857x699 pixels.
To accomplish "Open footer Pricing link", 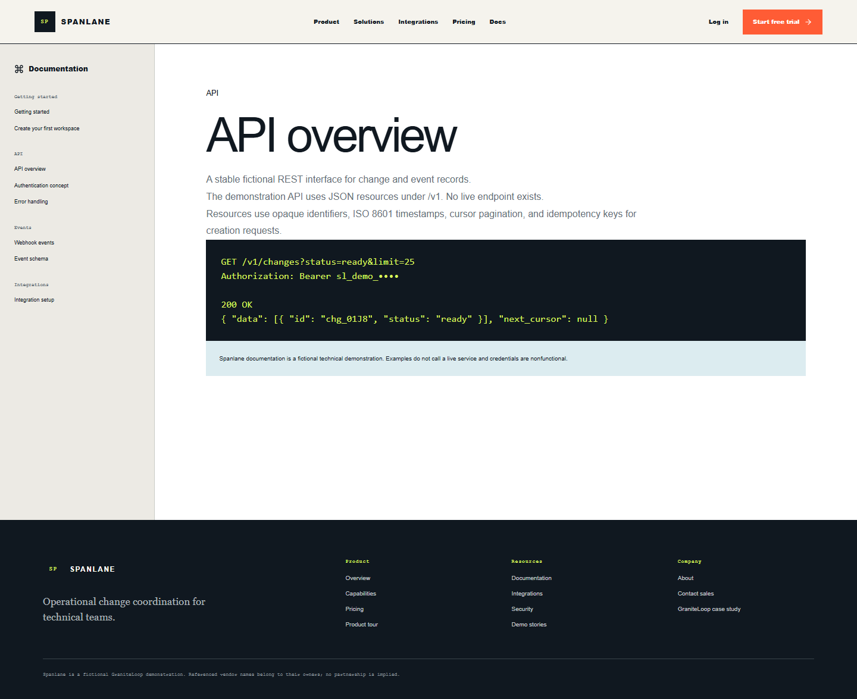I will pos(354,609).
